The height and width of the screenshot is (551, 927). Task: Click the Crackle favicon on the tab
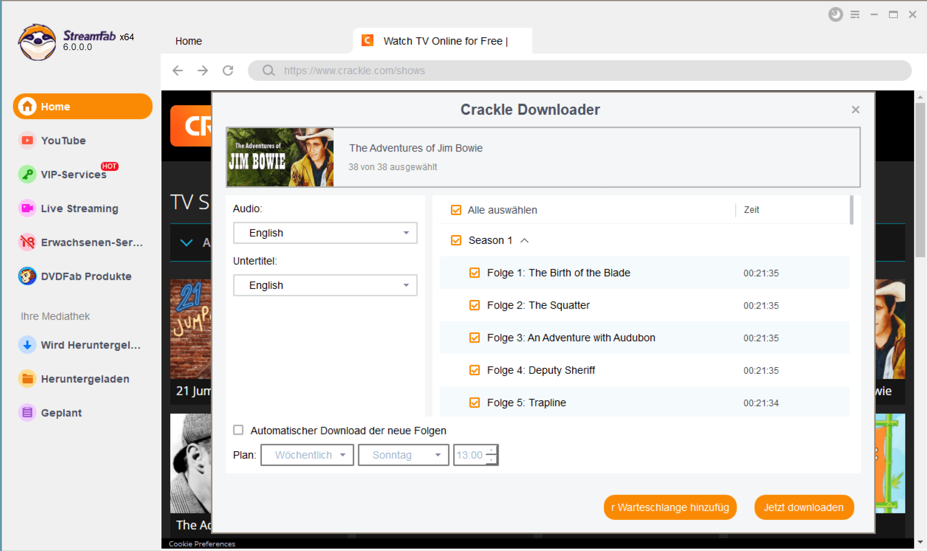pyautogui.click(x=367, y=40)
